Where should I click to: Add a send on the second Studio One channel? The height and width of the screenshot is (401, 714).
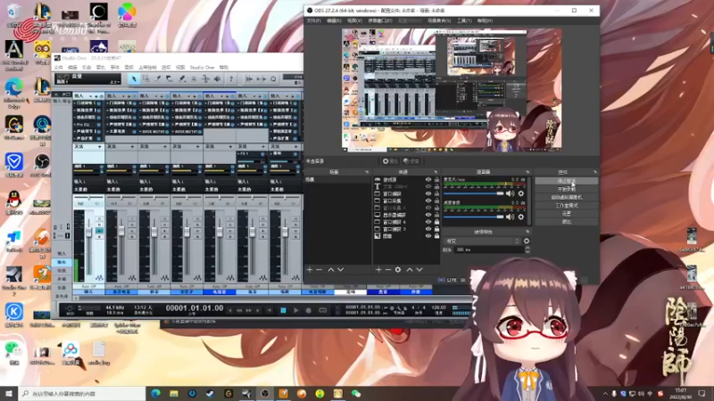(132, 146)
